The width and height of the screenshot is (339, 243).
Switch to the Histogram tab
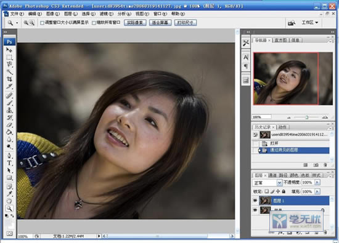(280, 40)
